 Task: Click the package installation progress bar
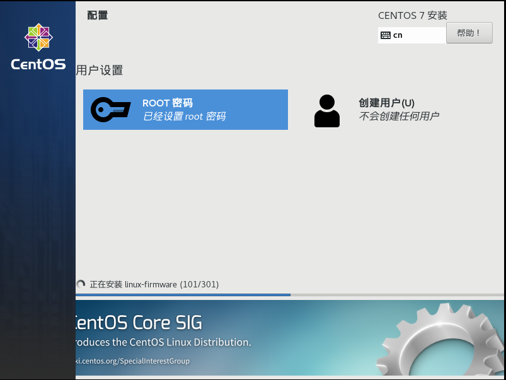point(290,295)
